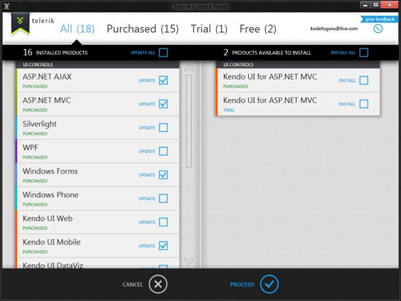Switch to the Trial (1) tab

pyautogui.click(x=209, y=29)
